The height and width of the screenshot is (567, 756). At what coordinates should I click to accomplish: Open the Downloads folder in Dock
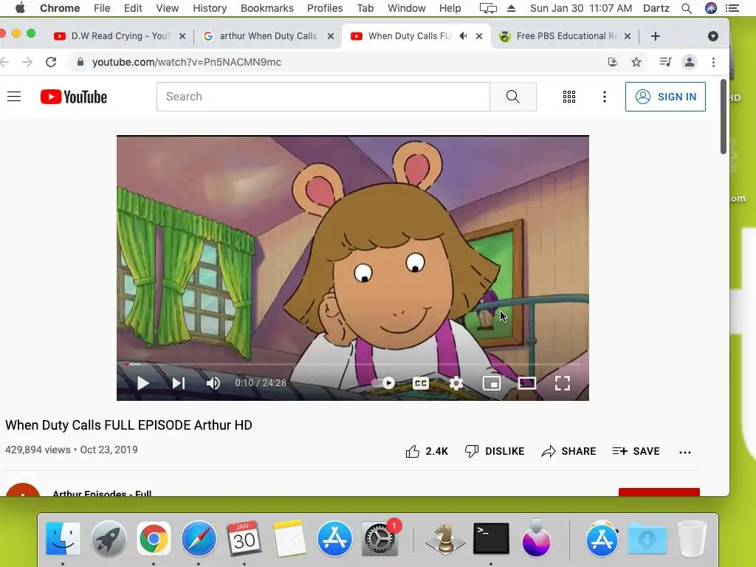tap(647, 539)
